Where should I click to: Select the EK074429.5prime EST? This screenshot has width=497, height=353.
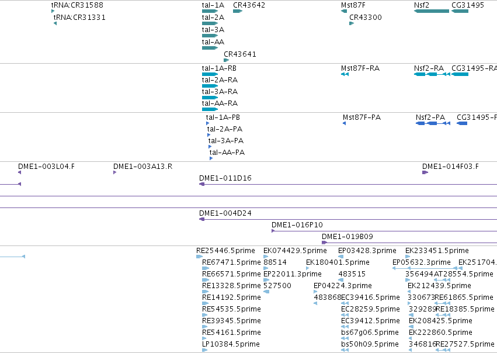(266, 257)
